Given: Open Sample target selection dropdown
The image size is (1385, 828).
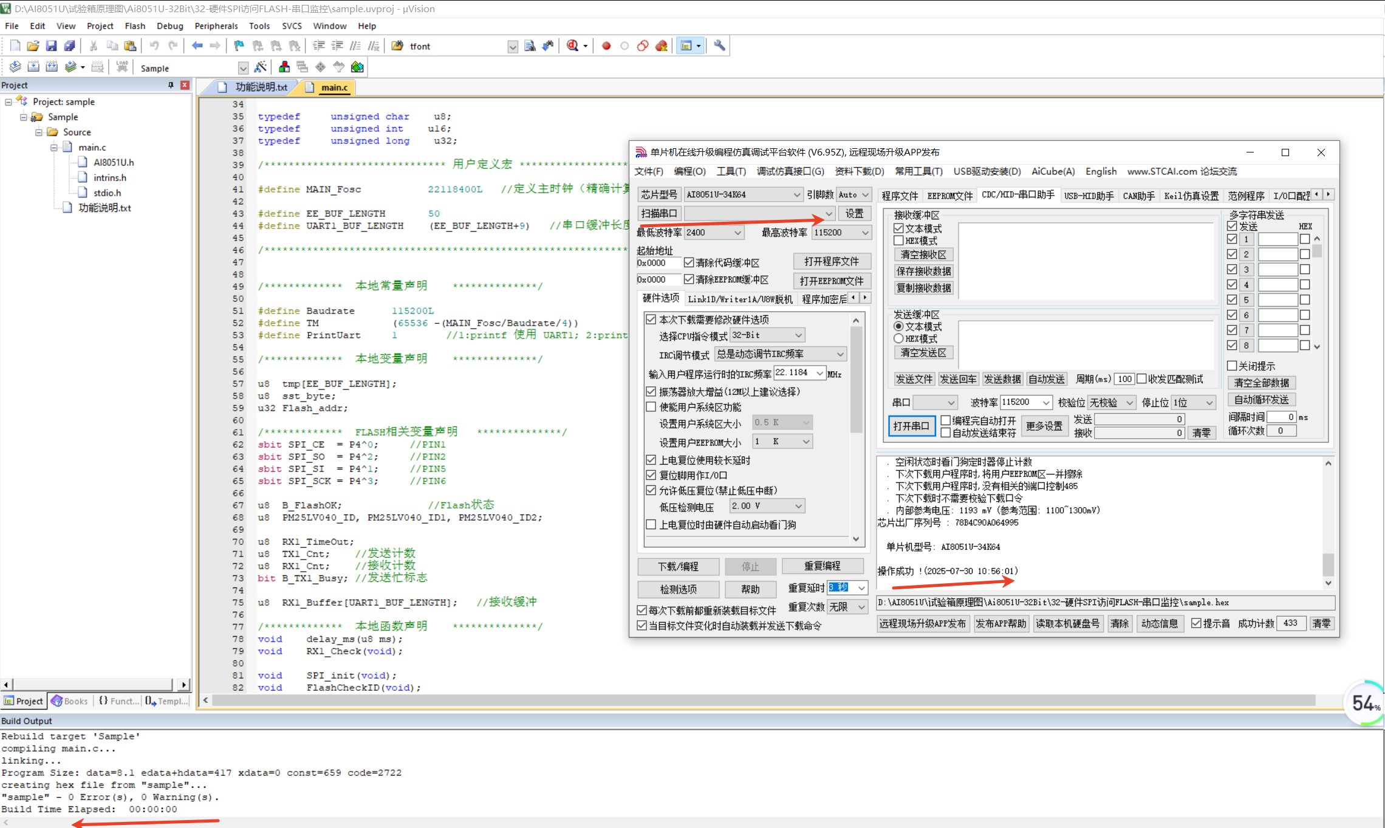Looking at the screenshot, I should pyautogui.click(x=243, y=68).
